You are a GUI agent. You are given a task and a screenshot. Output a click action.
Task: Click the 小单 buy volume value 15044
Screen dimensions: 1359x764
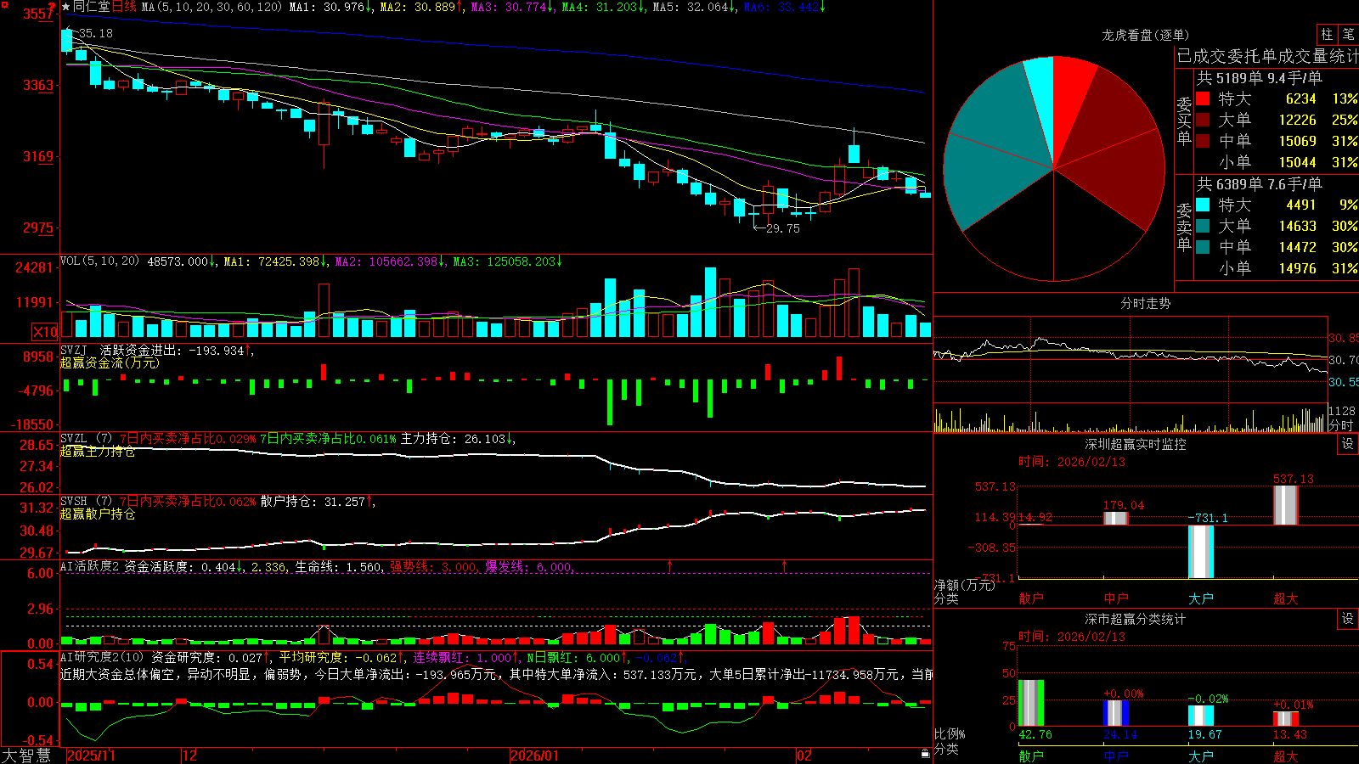coord(1297,162)
